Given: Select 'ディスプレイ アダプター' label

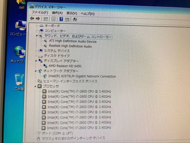Looking at the screenshot, I should (61, 61).
